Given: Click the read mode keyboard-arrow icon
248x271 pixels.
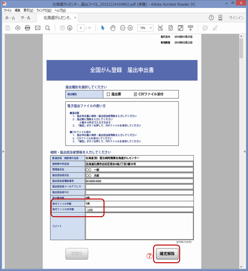Looking at the screenshot, I should (x=191, y=28).
